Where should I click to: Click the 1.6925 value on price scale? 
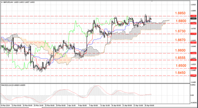(193, 5)
